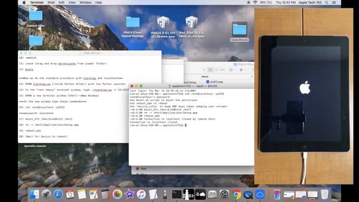
Task: Open the Terminal menu in menu bar
Action: coord(36,2)
